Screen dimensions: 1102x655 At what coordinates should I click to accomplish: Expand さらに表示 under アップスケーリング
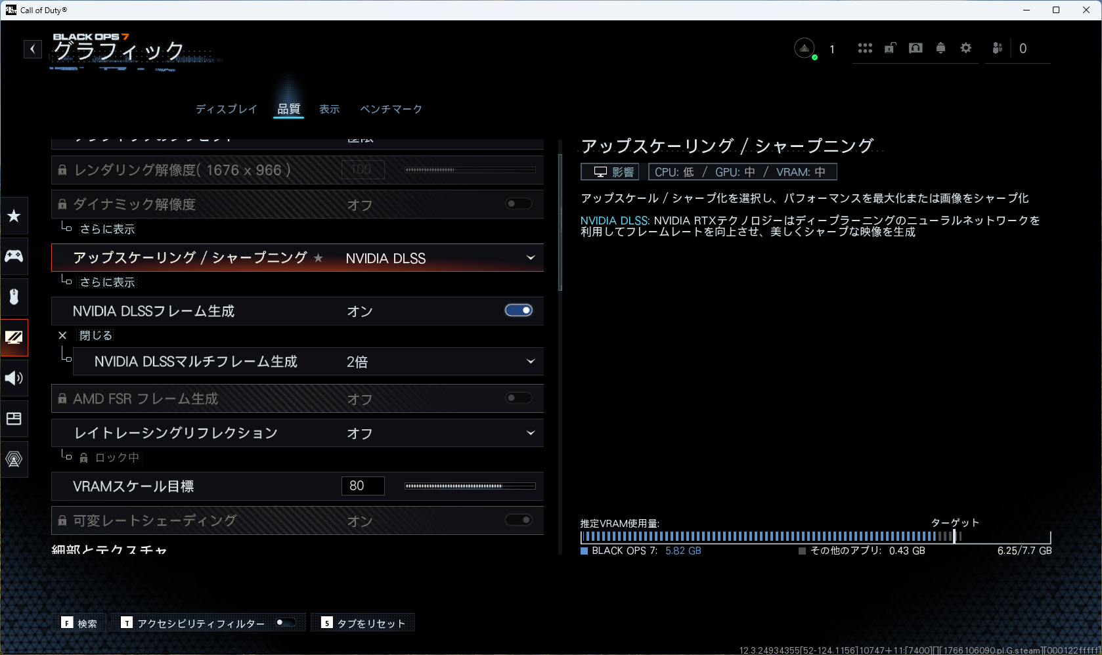point(107,282)
